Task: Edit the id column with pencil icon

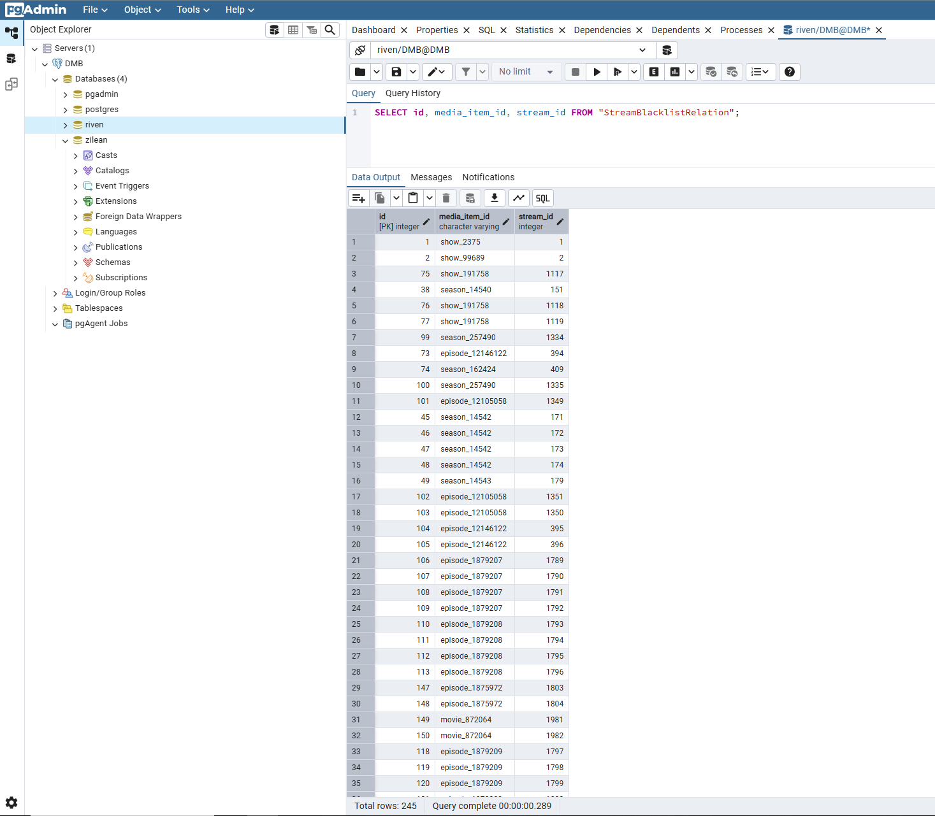Action: tap(426, 222)
